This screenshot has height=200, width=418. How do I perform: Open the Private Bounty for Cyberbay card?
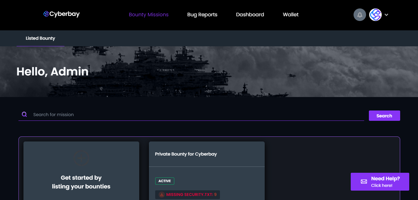(x=207, y=171)
